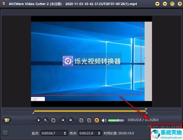Edit the end point 0:00:22.8 field

click(x=90, y=133)
